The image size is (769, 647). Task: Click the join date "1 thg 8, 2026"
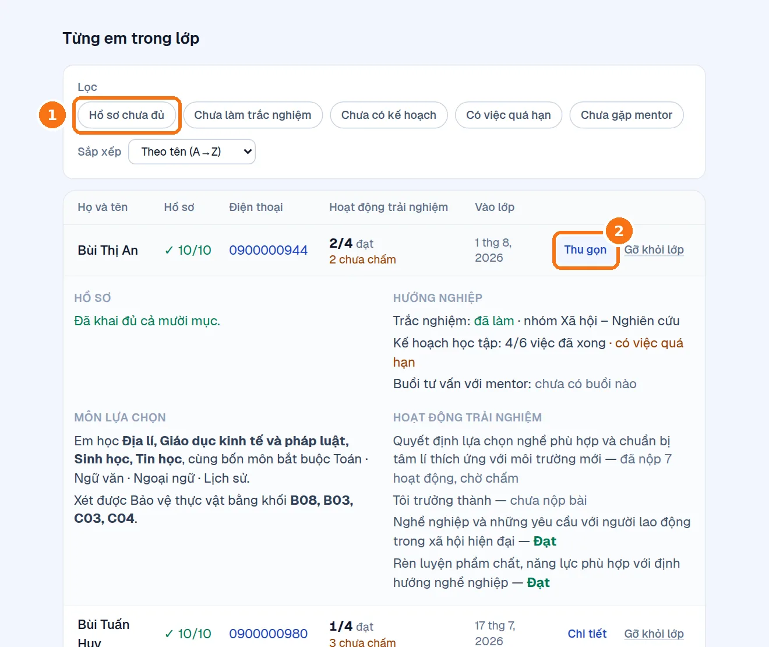(493, 250)
